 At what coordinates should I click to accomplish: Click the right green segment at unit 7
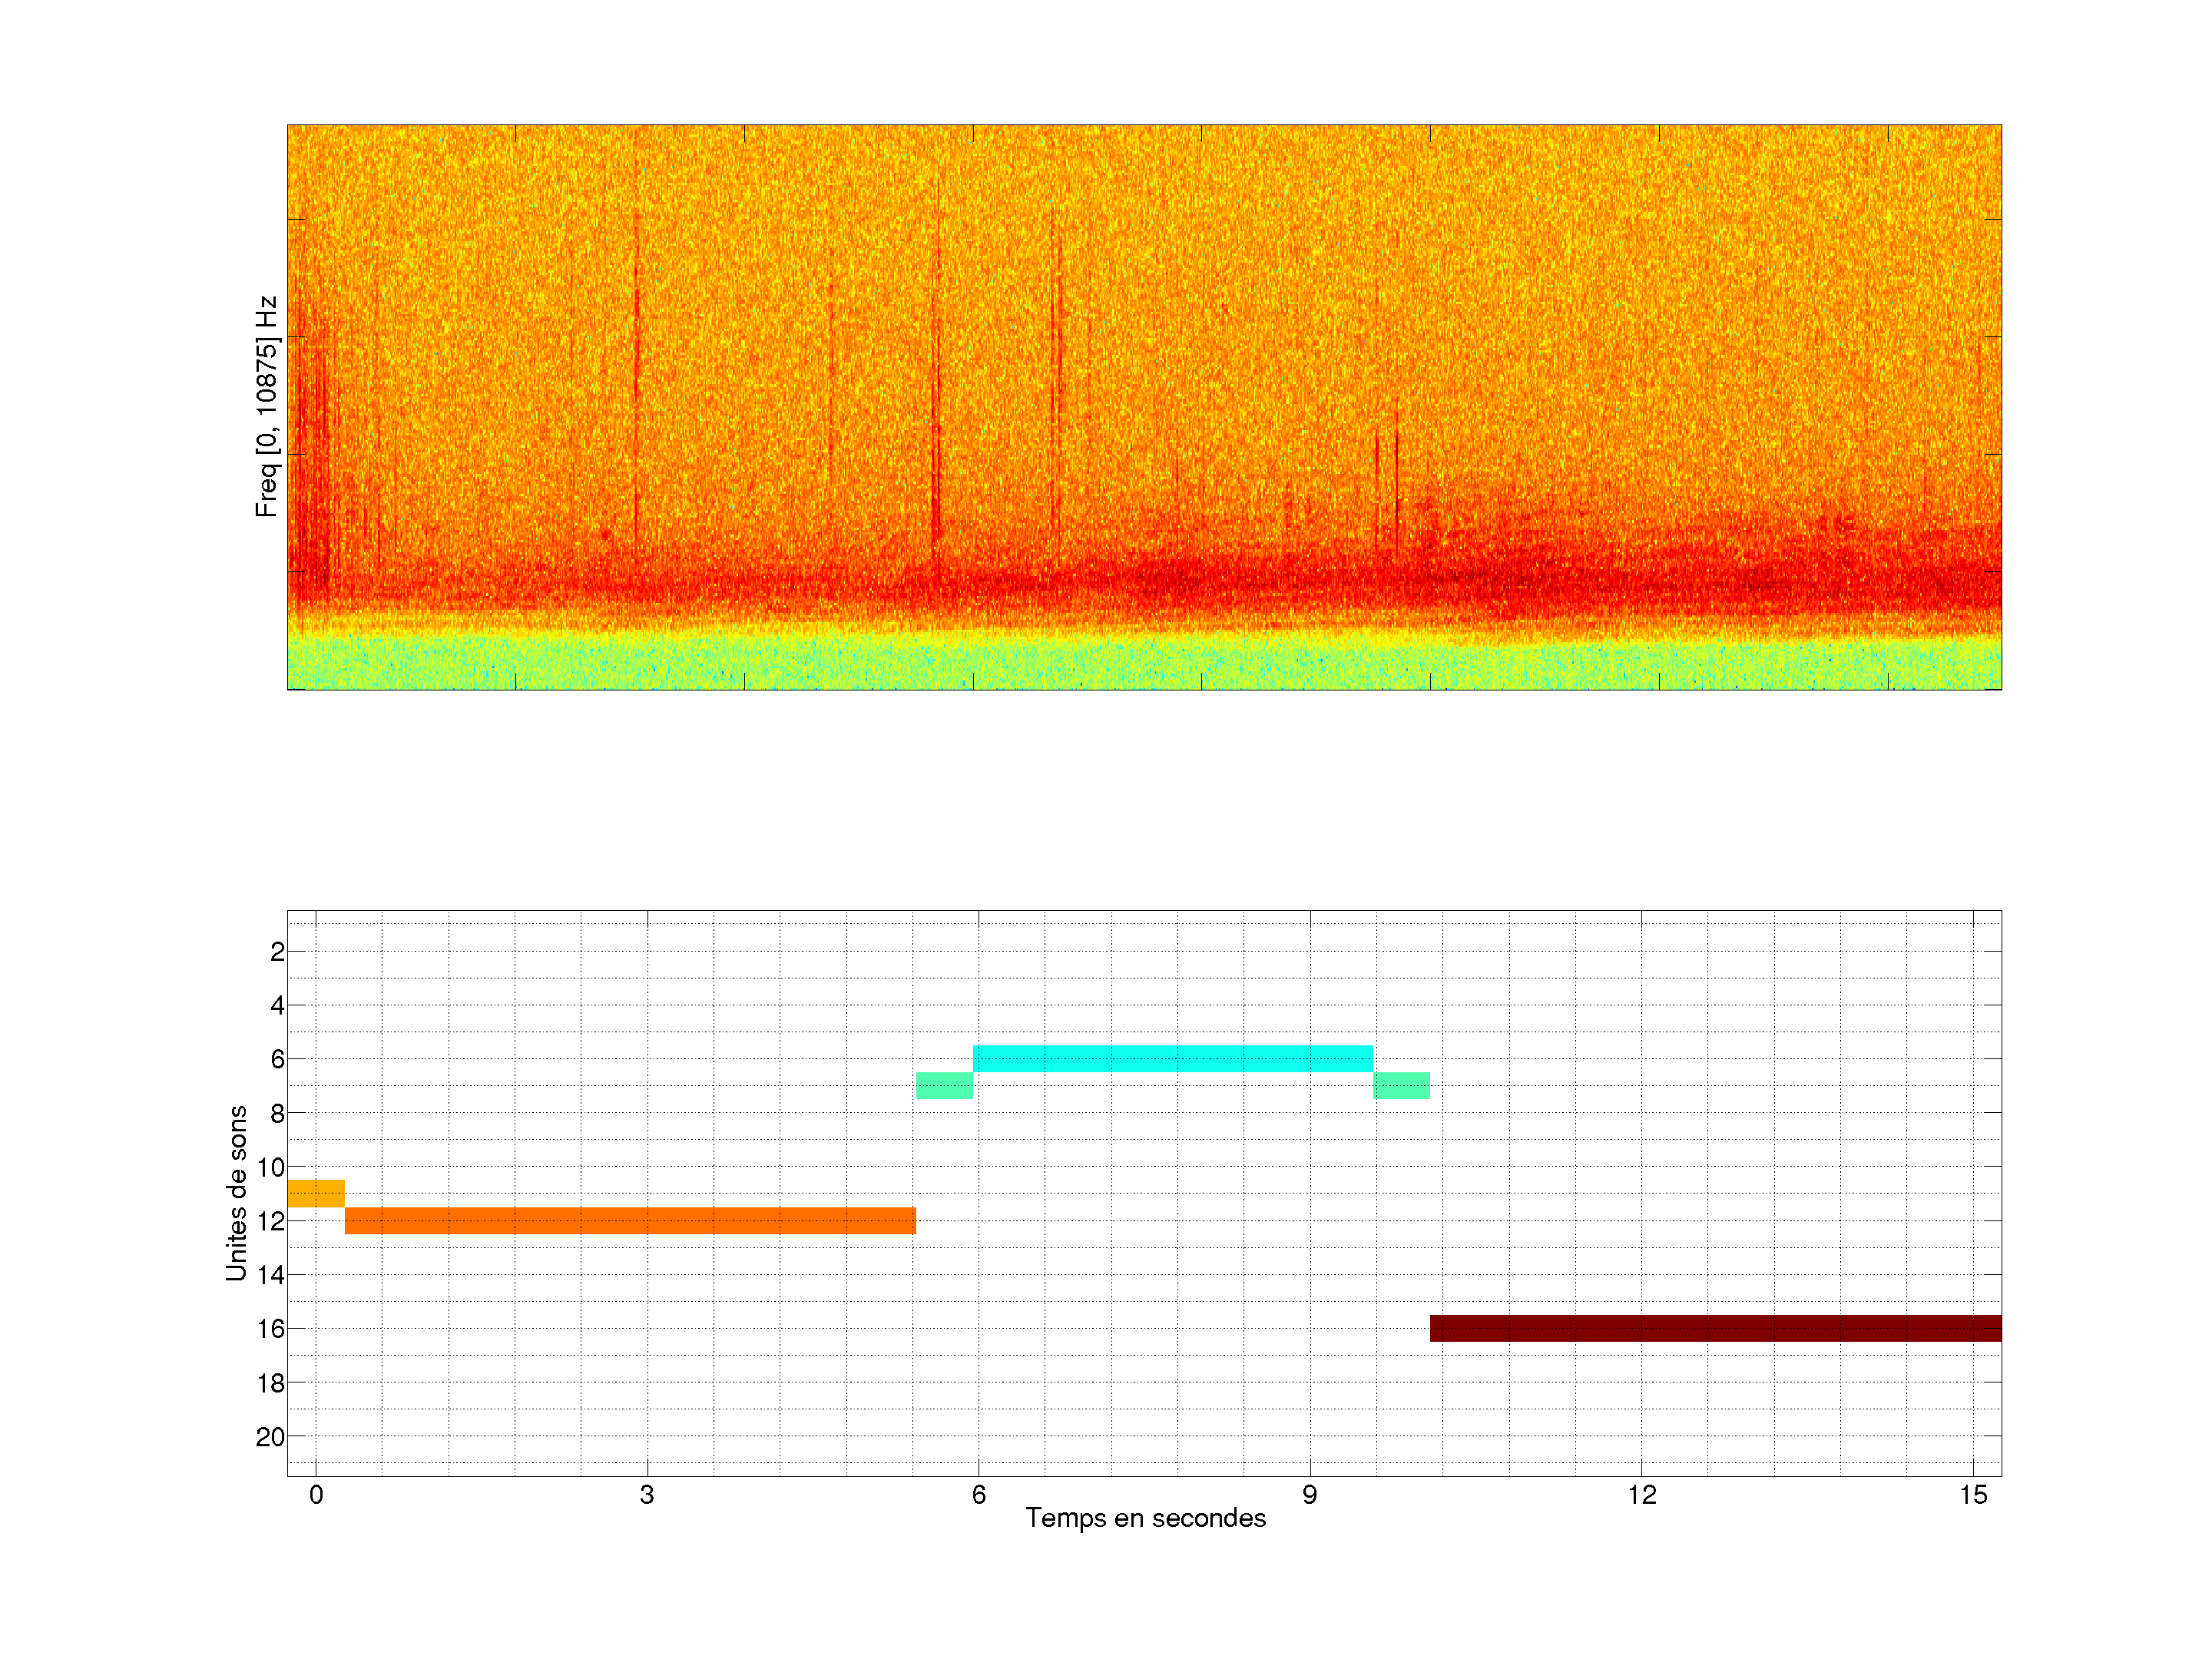pyautogui.click(x=1401, y=1085)
